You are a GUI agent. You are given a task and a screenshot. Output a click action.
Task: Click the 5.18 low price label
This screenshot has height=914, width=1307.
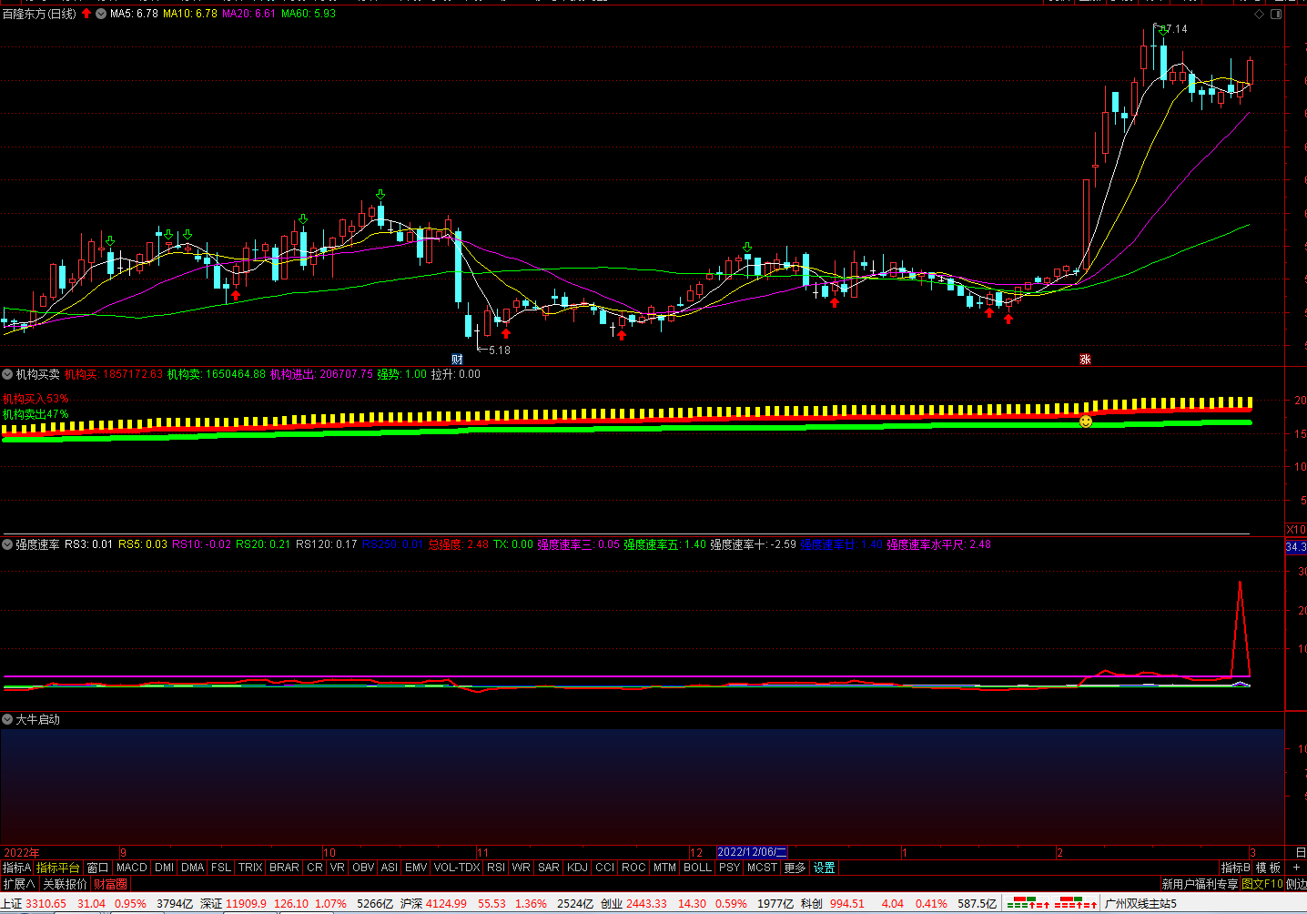click(x=500, y=350)
